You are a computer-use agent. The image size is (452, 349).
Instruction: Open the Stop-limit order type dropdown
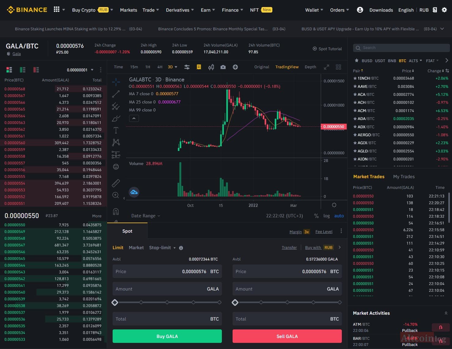tap(162, 248)
